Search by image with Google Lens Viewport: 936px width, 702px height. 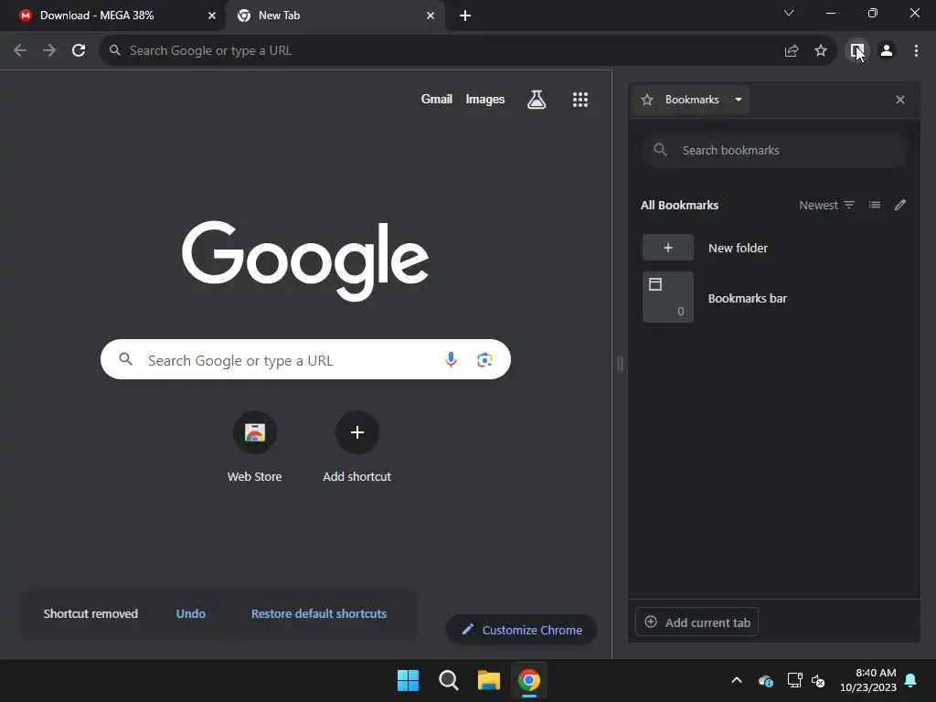point(484,359)
